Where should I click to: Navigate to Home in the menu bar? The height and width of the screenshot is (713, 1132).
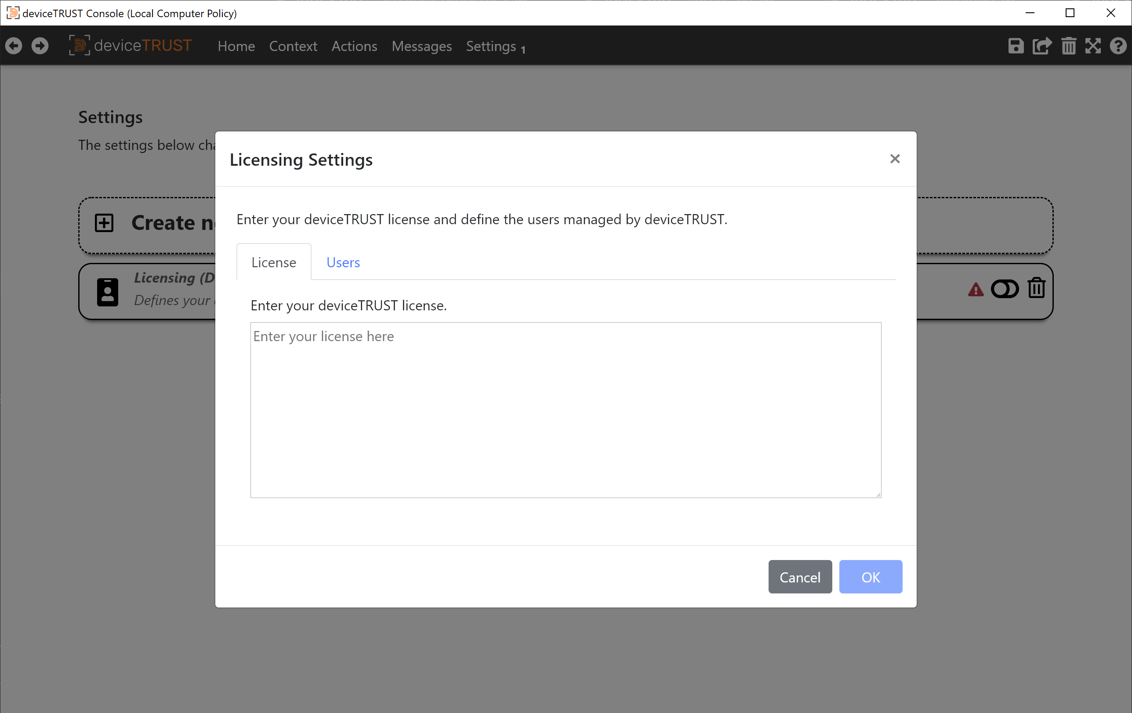(236, 46)
